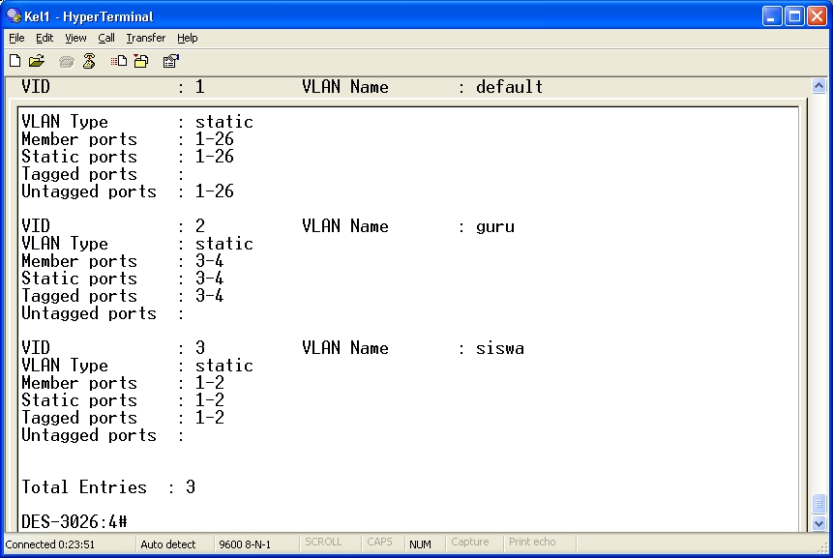
Task: Click the HyperTerminal title bar icon
Action: click(14, 15)
